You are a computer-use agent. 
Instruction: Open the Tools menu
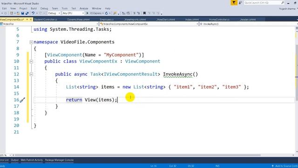click(x=64, y=8)
